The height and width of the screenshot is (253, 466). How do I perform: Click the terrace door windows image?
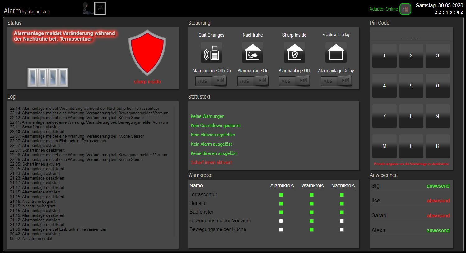point(48,78)
